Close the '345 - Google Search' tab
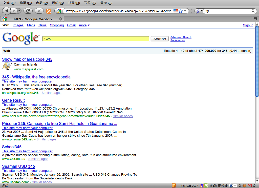 60,19
